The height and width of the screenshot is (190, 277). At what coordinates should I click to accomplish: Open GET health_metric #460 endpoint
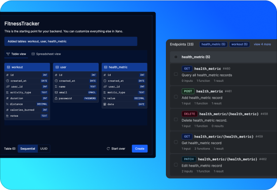pos(223,74)
